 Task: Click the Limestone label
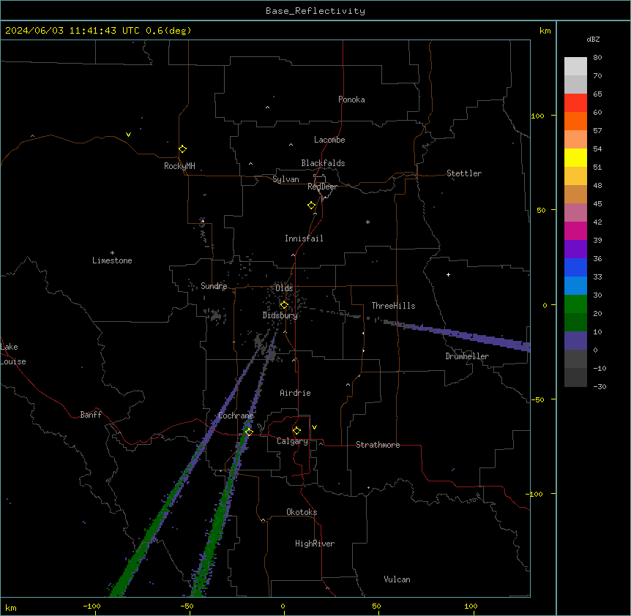point(112,260)
